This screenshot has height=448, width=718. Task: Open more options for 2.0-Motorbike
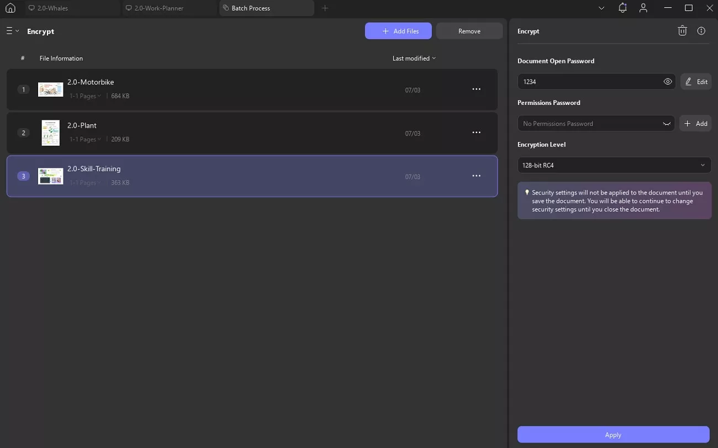coord(476,89)
